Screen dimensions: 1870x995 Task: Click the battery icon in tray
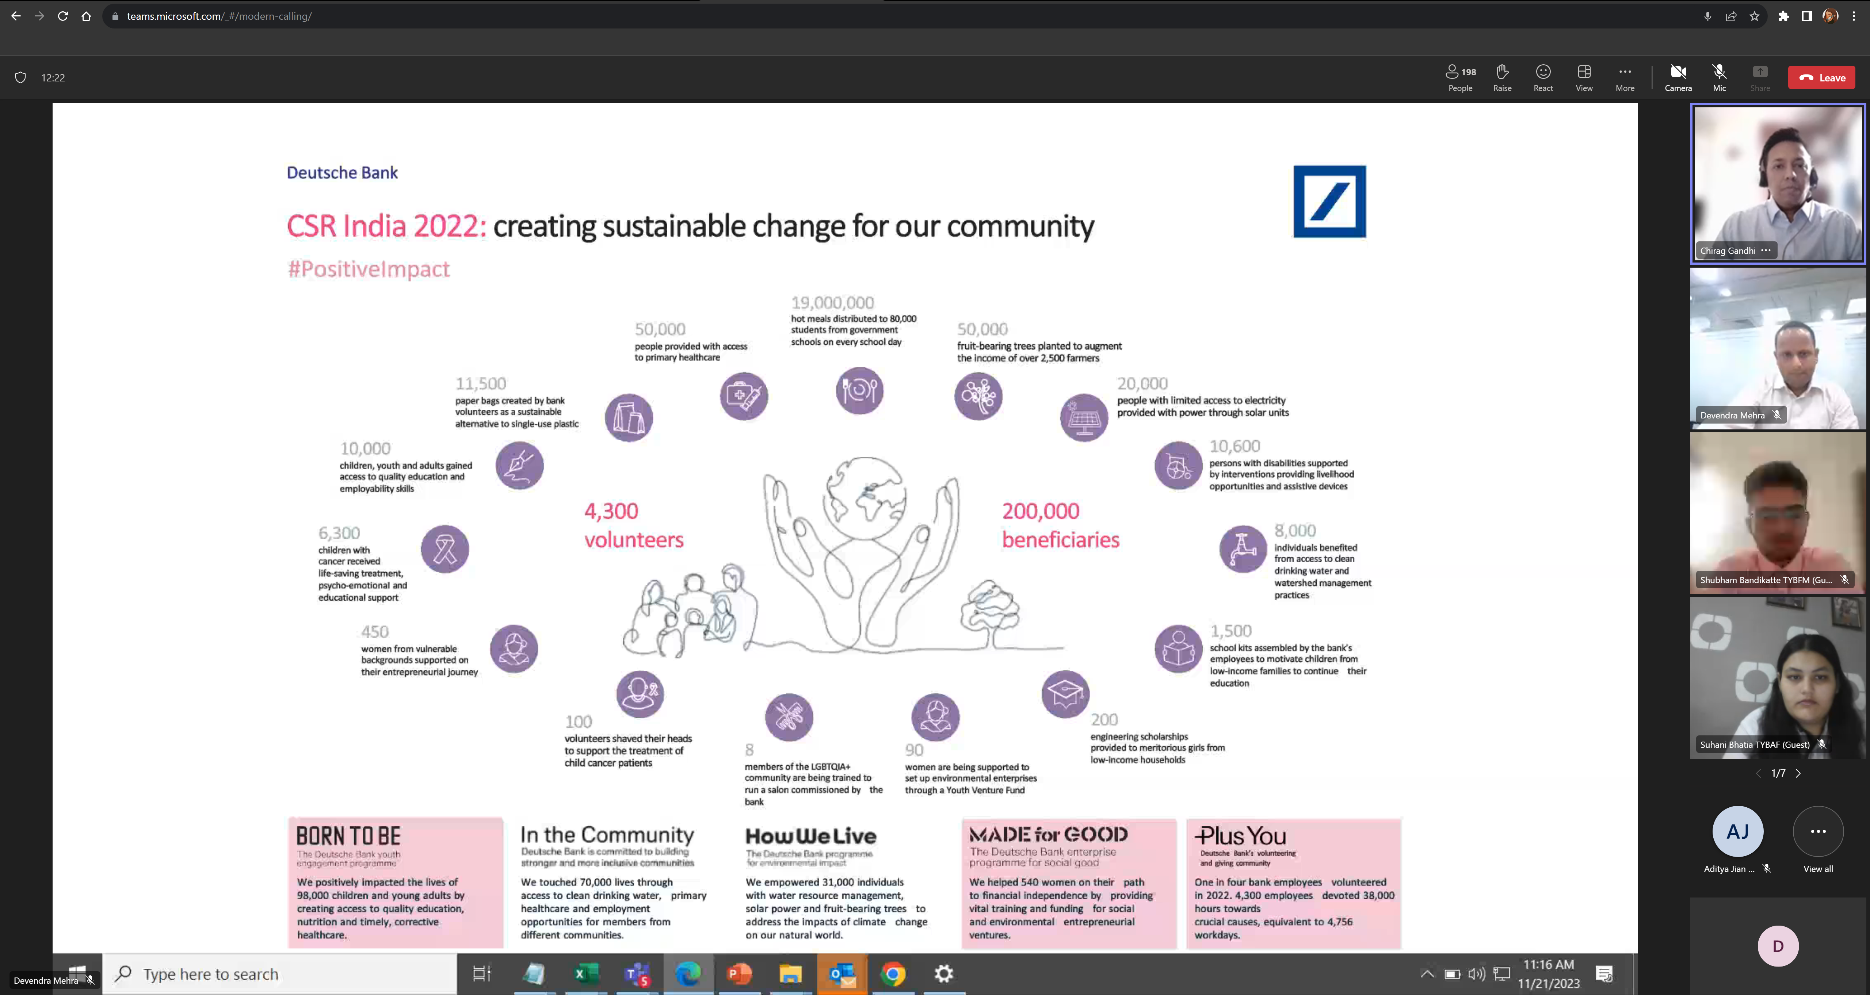pos(1452,974)
